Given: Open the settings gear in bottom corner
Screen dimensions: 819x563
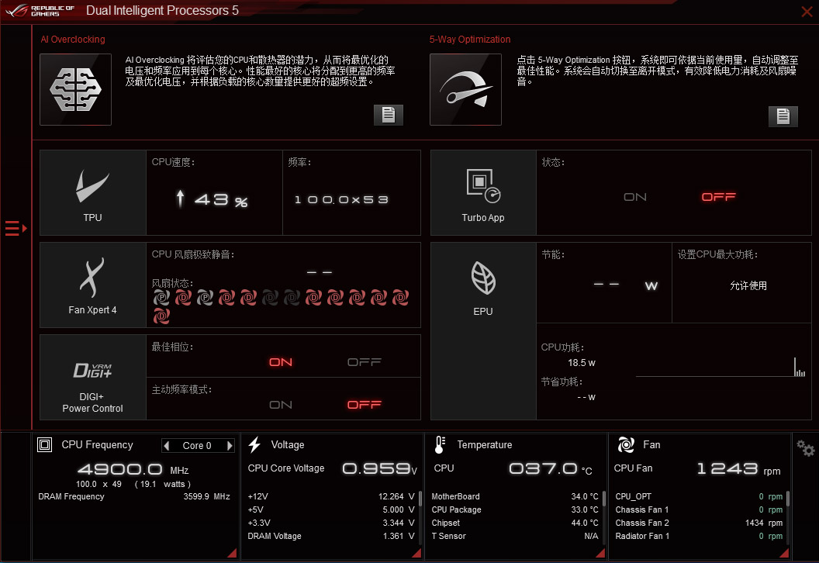Looking at the screenshot, I should [804, 447].
